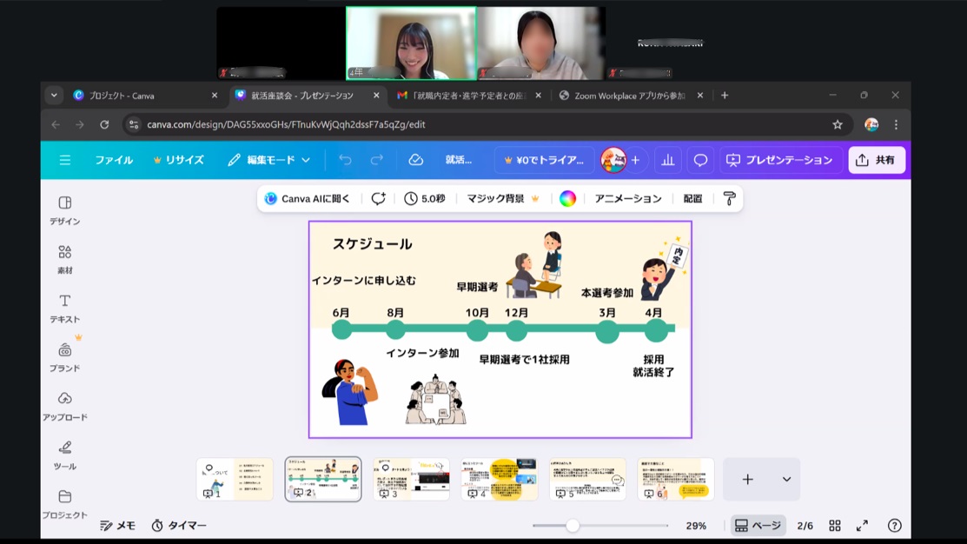Click the プレゼンテーション button

click(779, 160)
